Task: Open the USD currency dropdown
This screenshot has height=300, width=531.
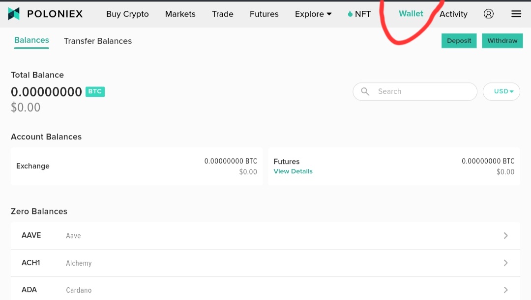Action: click(x=501, y=91)
